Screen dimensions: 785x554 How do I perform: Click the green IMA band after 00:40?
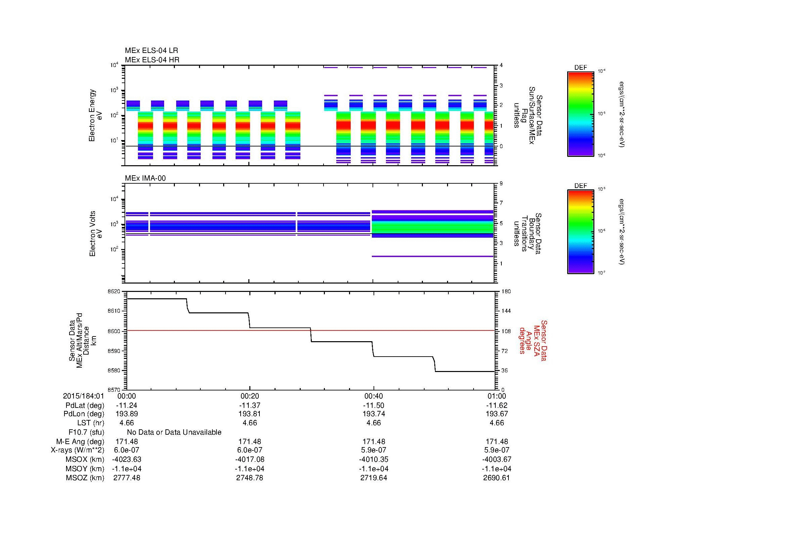tap(433, 227)
